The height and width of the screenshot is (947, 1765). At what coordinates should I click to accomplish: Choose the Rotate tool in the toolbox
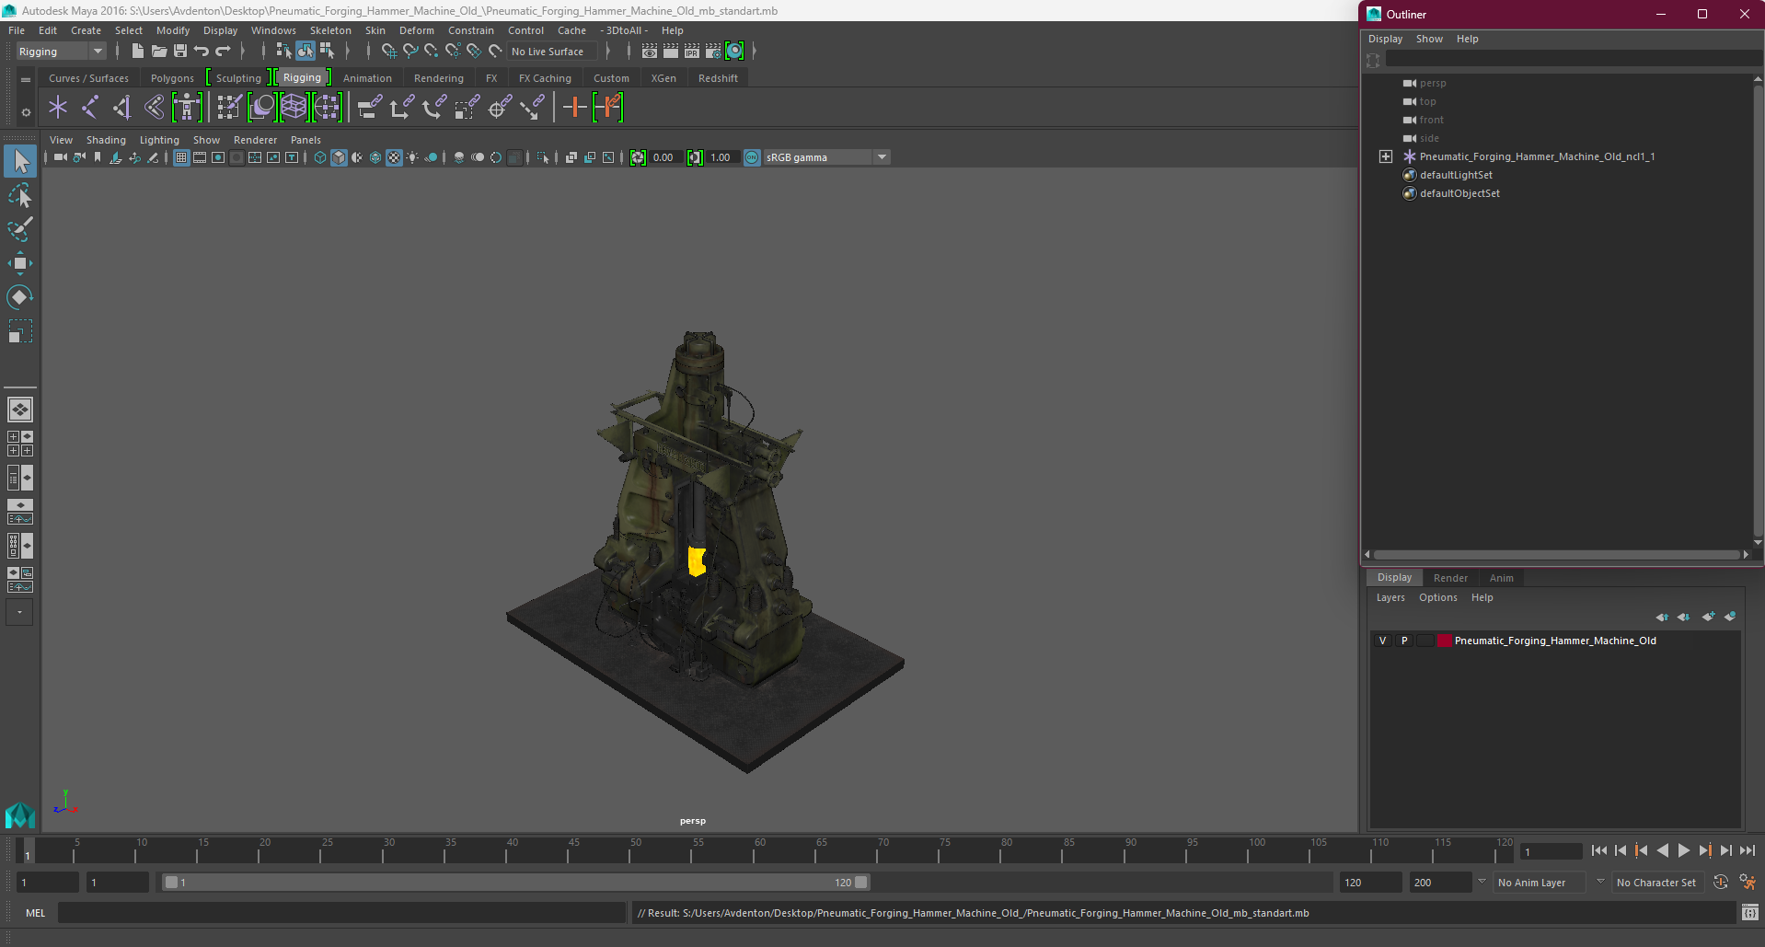click(20, 297)
